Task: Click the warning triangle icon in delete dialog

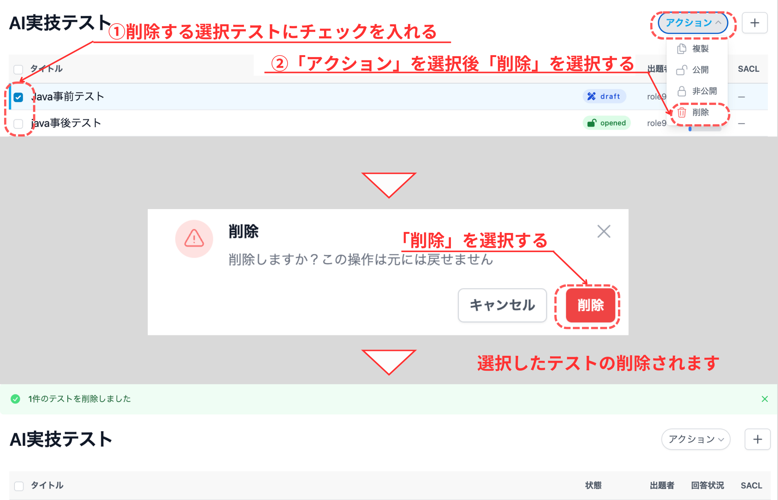Action: tap(194, 239)
